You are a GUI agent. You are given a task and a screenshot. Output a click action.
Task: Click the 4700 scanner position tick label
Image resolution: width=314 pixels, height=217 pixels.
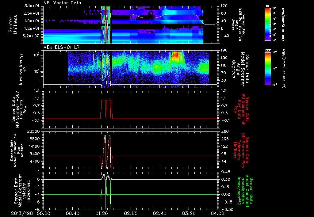(x=35, y=161)
